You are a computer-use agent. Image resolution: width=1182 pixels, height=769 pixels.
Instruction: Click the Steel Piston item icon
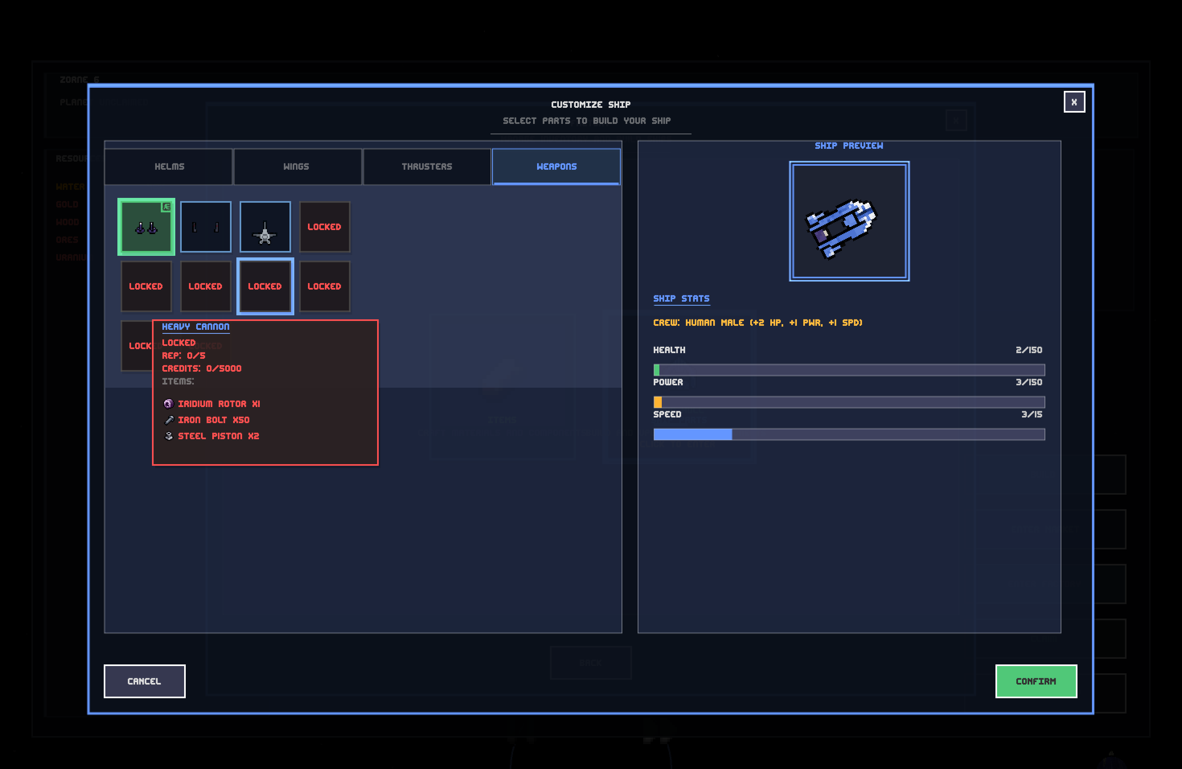[x=168, y=436]
